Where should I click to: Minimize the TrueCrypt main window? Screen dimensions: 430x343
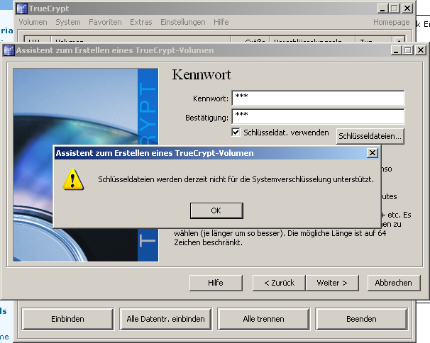pos(382,9)
